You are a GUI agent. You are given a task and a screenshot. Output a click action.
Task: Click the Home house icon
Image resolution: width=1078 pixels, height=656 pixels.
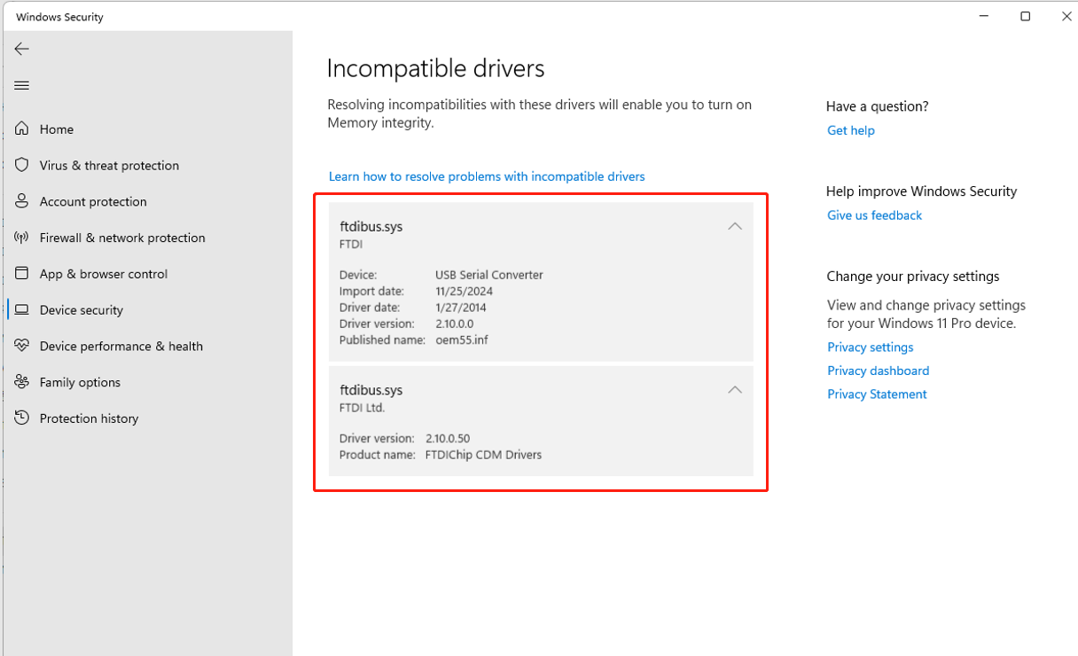(x=22, y=129)
